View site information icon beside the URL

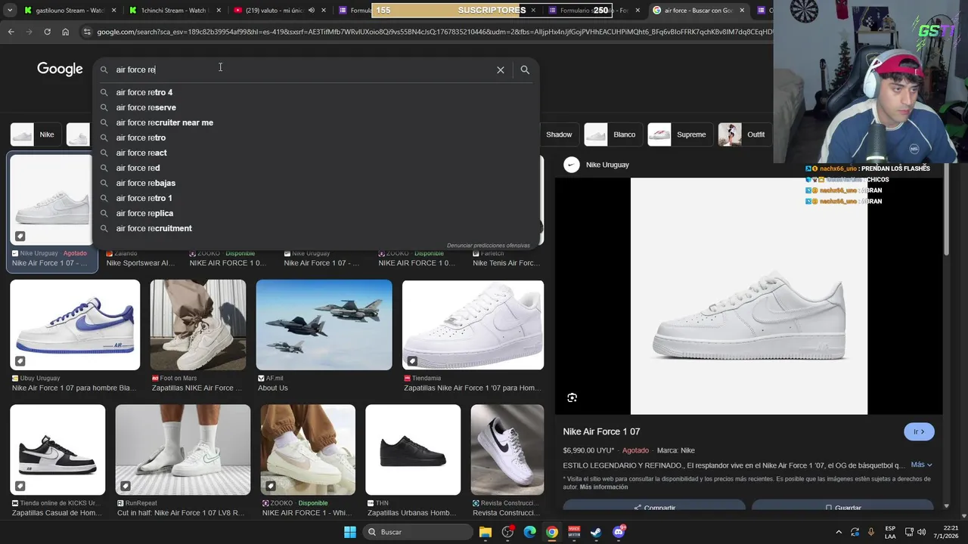click(x=87, y=32)
